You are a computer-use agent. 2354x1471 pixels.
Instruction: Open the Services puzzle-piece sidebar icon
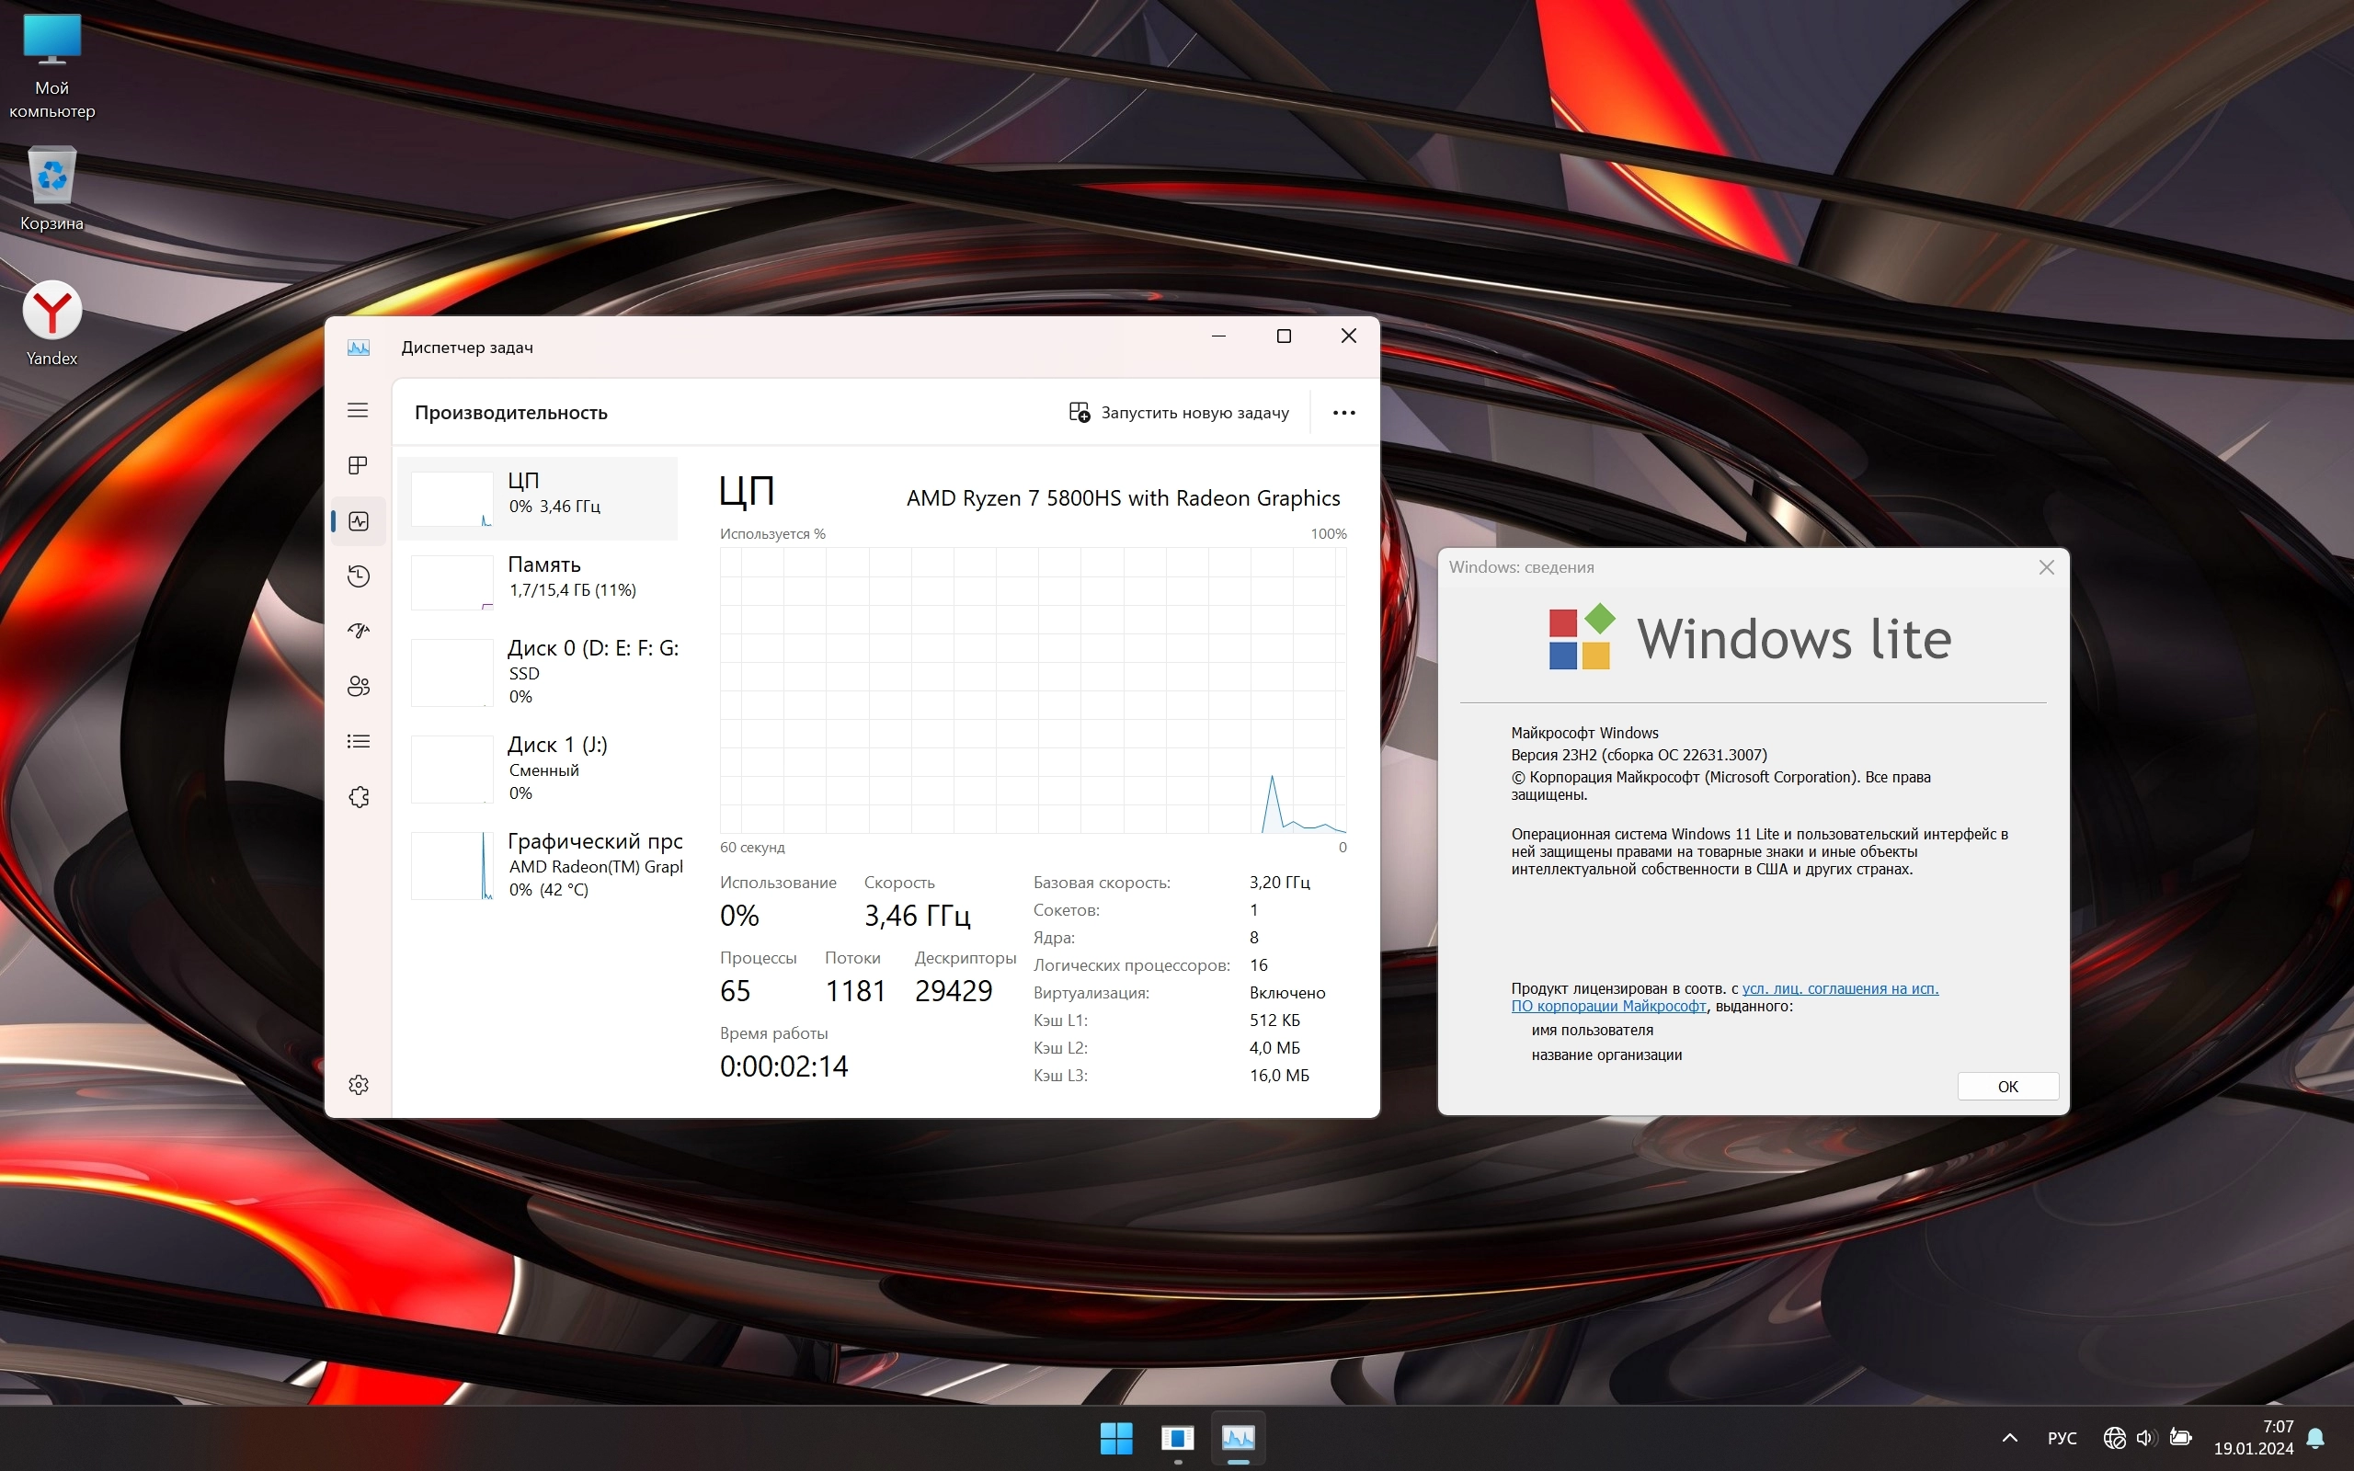pos(358,797)
